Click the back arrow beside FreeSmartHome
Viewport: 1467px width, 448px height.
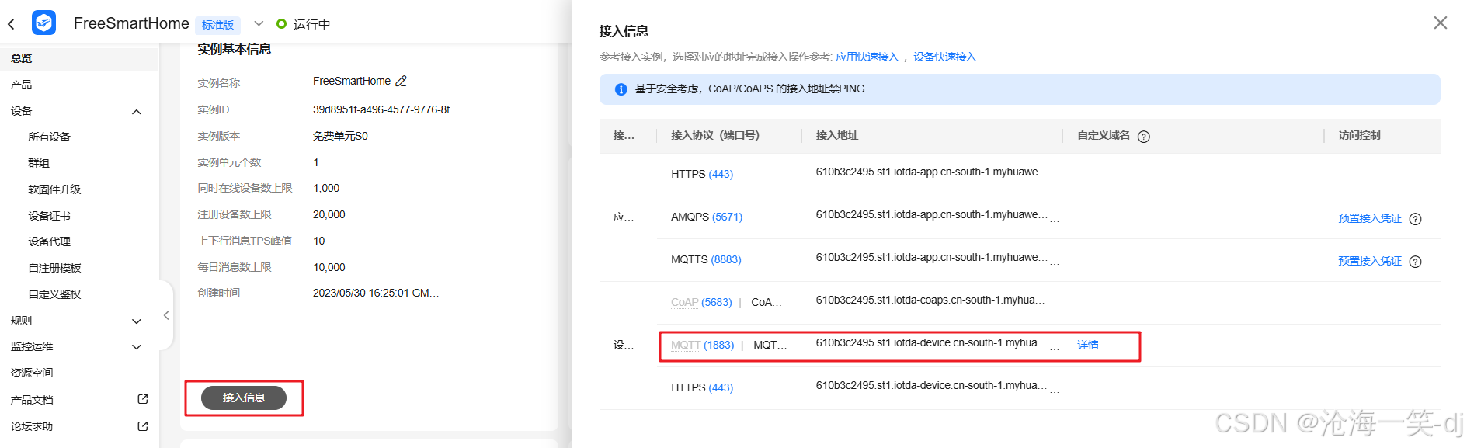point(11,24)
